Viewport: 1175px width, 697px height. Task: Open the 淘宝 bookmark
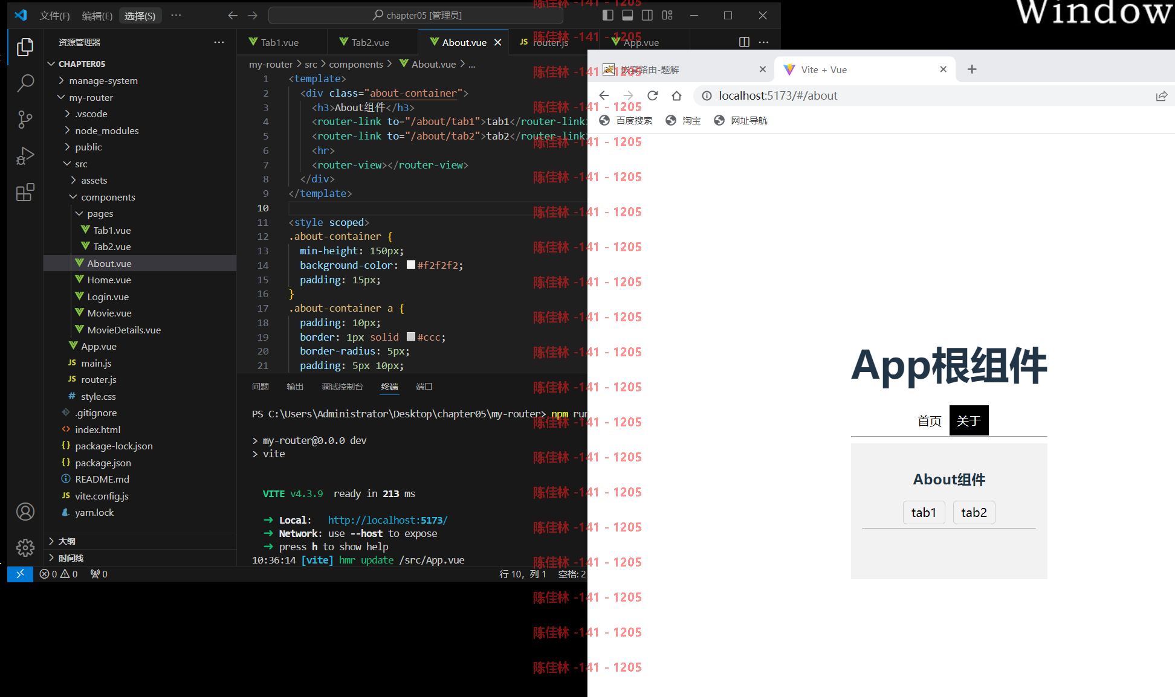click(683, 120)
